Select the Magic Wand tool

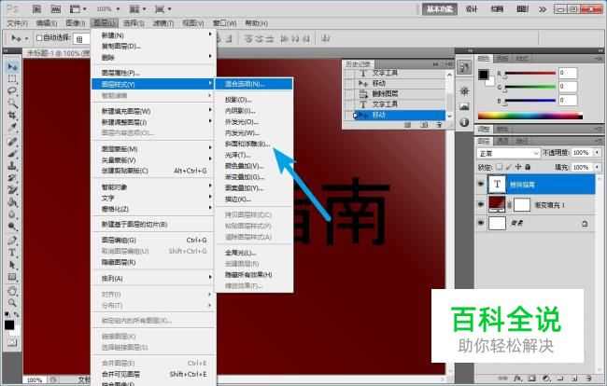(12, 103)
